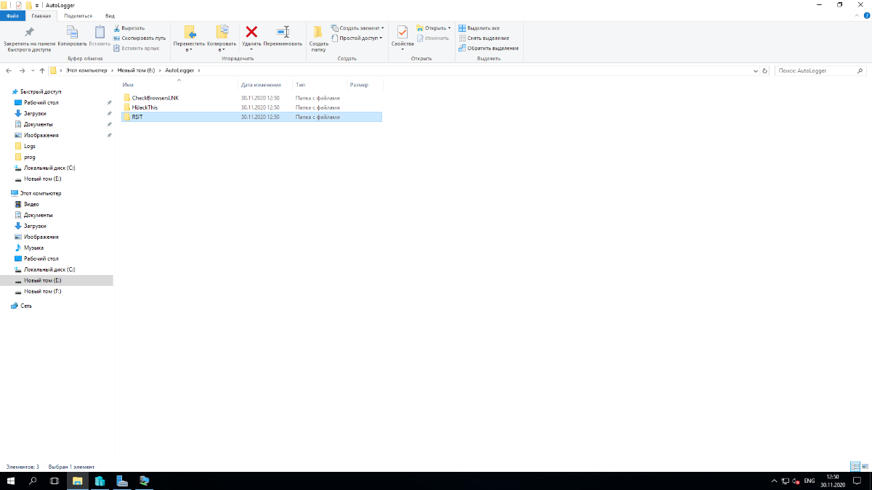872x490 pixels.
Task: Switch to large icons view in status bar
Action: coord(864,466)
